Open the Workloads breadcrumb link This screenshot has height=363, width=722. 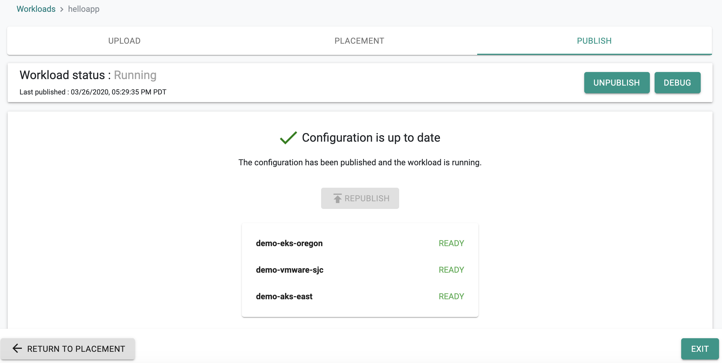(x=36, y=9)
